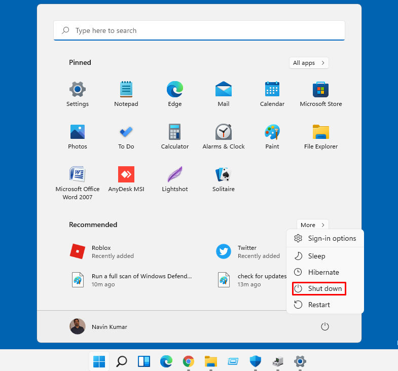
Task: Open Navin Kumar user account
Action: (x=98, y=326)
